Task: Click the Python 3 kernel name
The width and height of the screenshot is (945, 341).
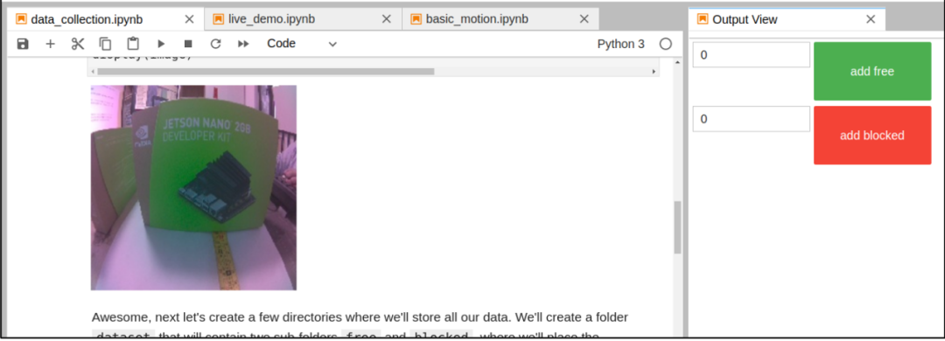Action: 620,44
